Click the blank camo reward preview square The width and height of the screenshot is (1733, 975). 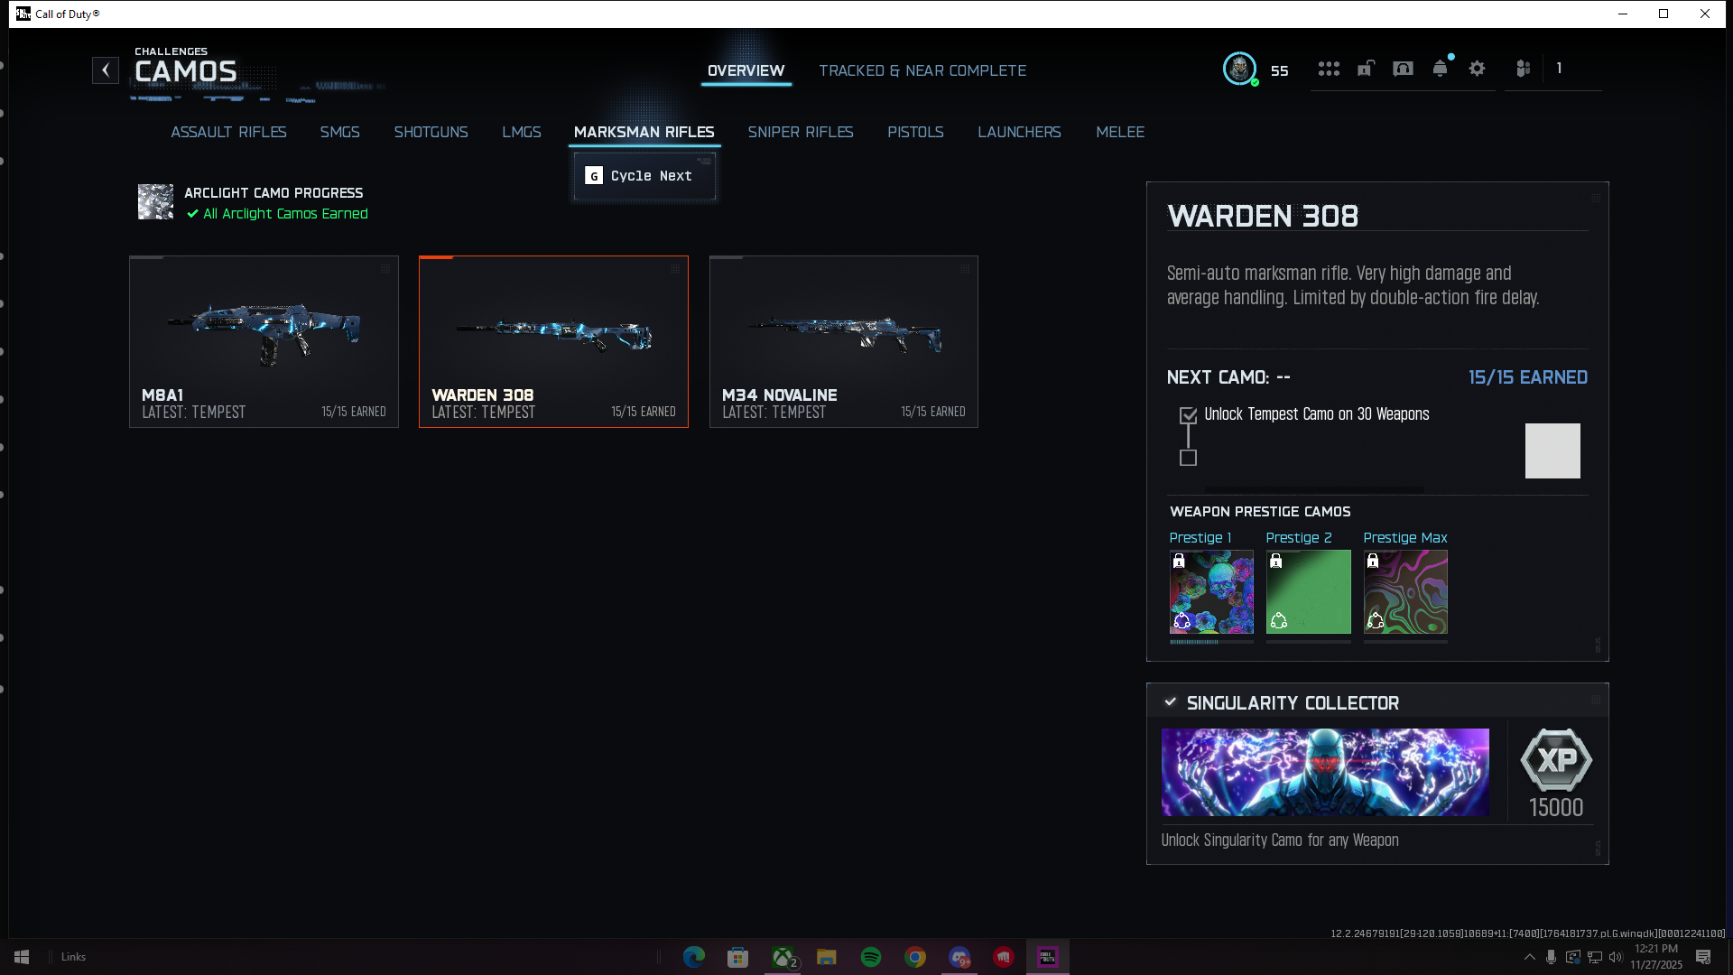(x=1552, y=450)
